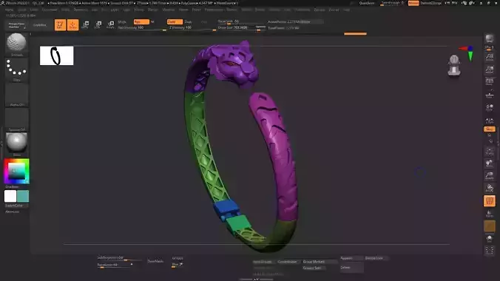Open the Texture Off selector
The image size is (500, 281).
(16, 118)
